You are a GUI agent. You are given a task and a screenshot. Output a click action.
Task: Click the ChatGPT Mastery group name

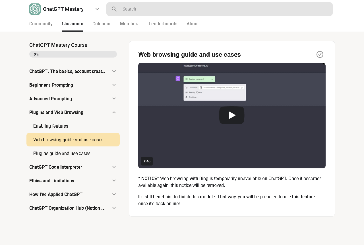pyautogui.click(x=63, y=9)
